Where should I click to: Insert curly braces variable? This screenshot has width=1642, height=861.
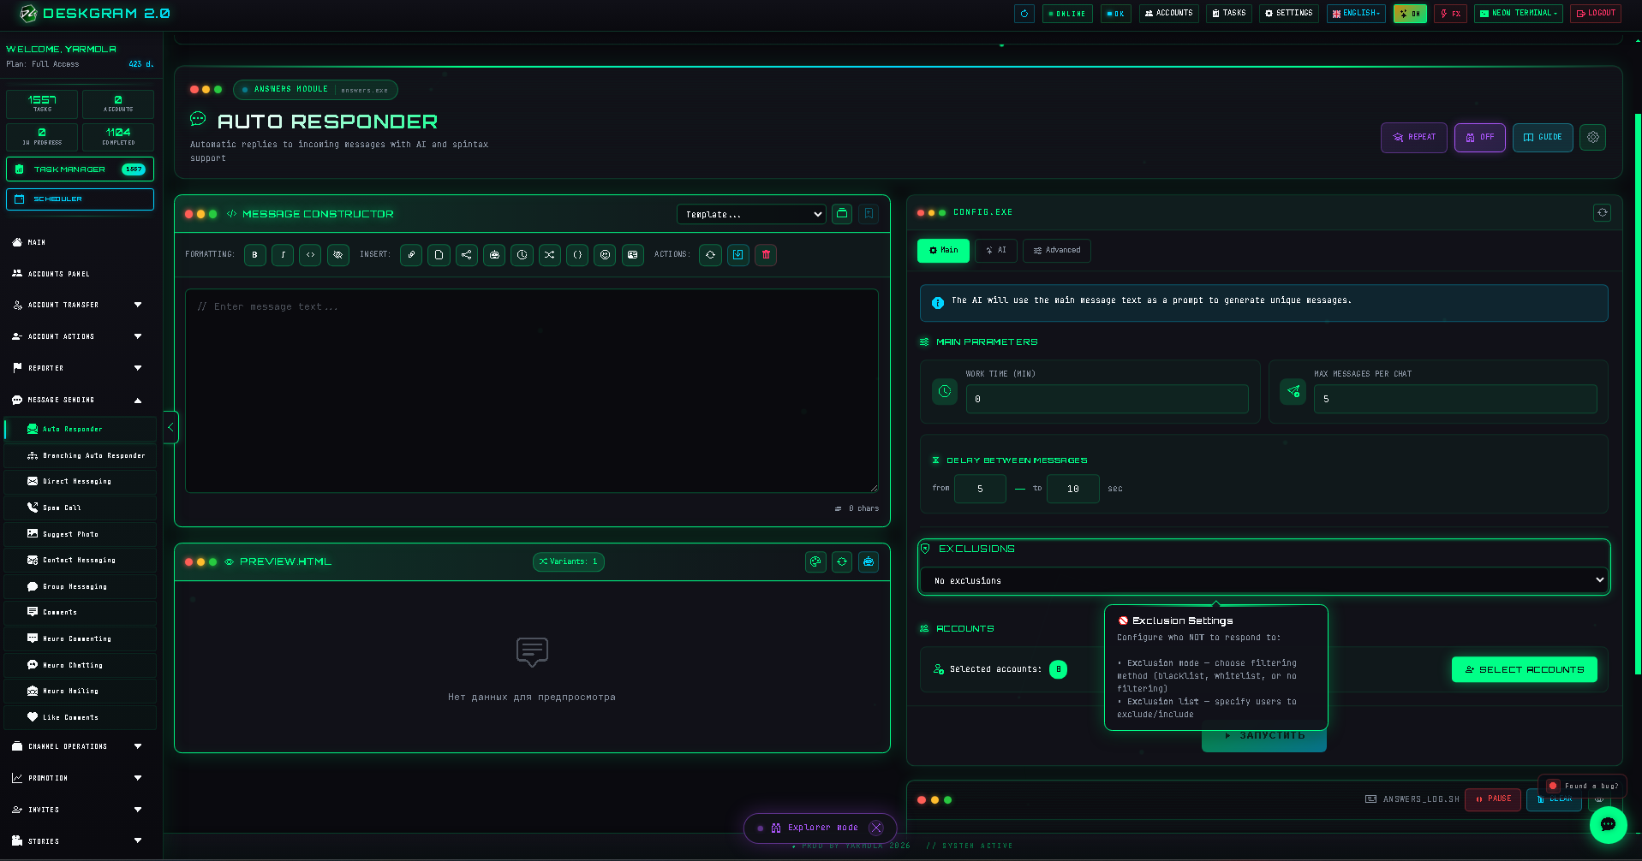click(x=577, y=254)
